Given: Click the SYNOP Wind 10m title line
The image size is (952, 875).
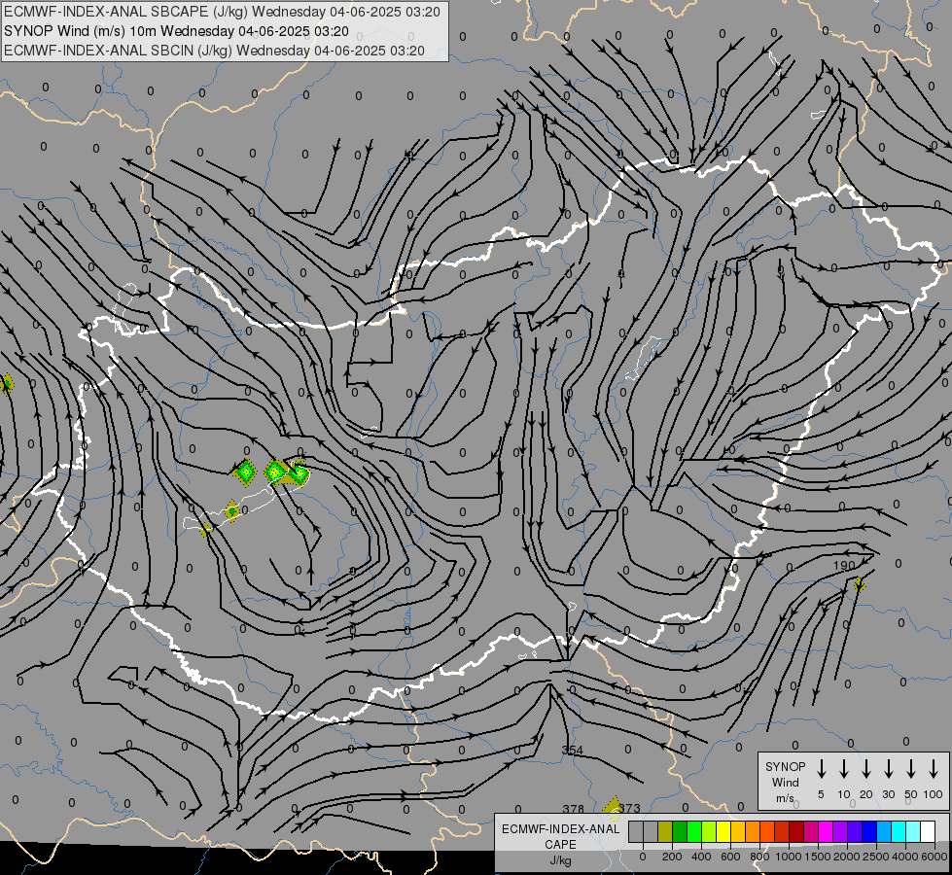Looking at the screenshot, I should click(176, 31).
